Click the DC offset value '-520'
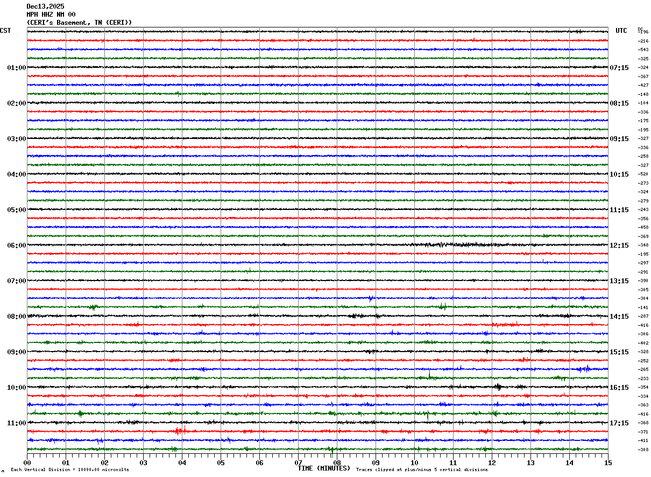Screen dimensions: 651x477 tap(643, 174)
